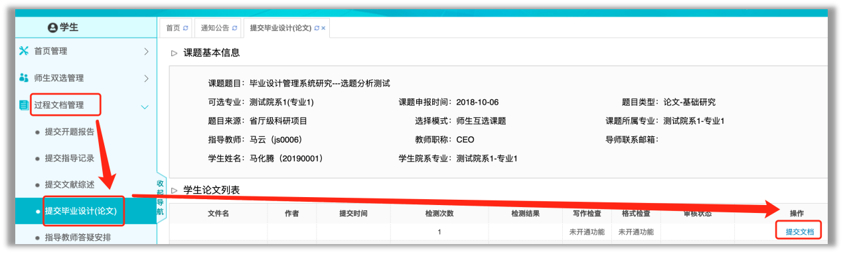Expand the 师生双选管理 menu chevron

point(146,78)
